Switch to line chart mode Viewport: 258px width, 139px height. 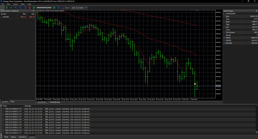(x=11, y=8)
